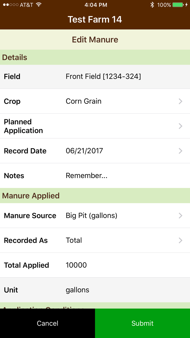Open the Crop selection chevron
Viewport: 190px width, 338px height.
click(180, 101)
